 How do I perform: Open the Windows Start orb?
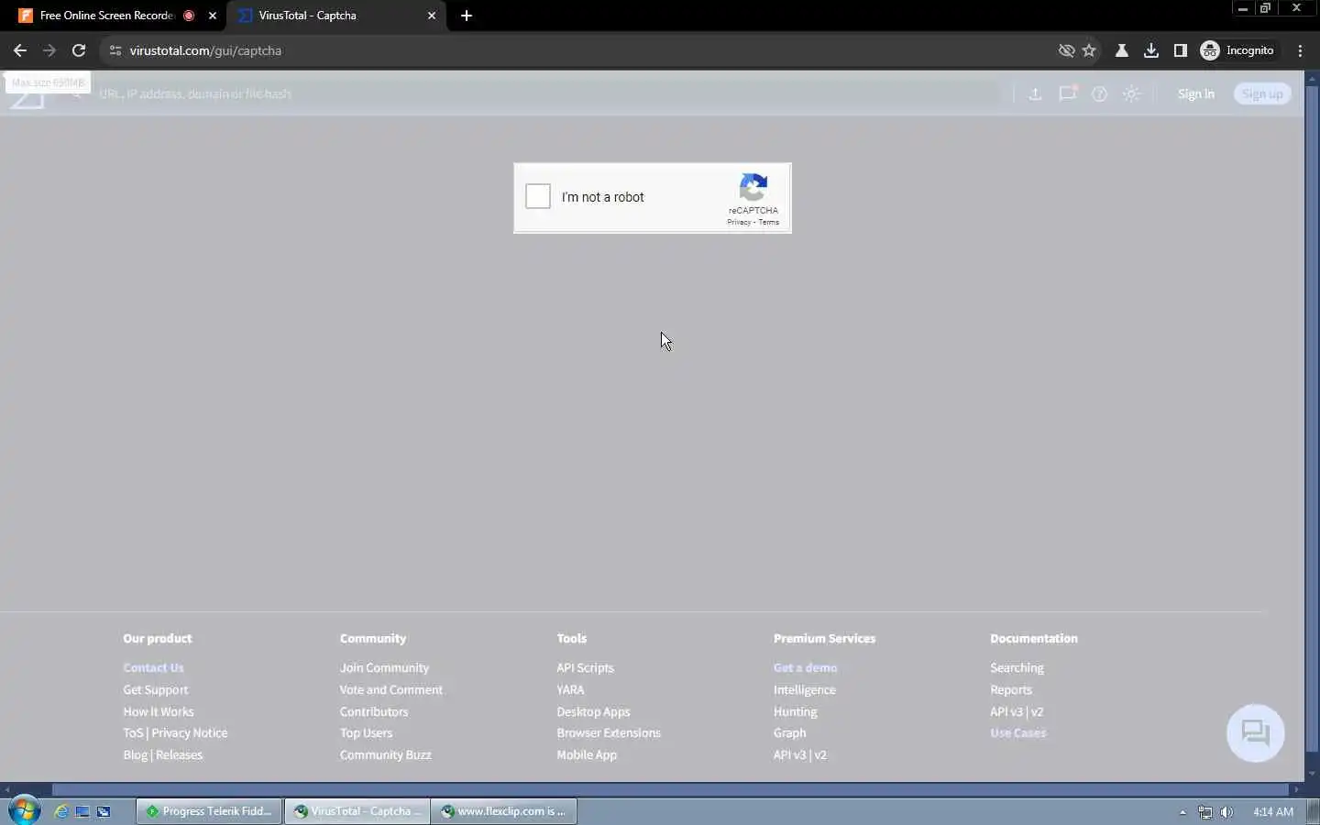pyautogui.click(x=24, y=811)
